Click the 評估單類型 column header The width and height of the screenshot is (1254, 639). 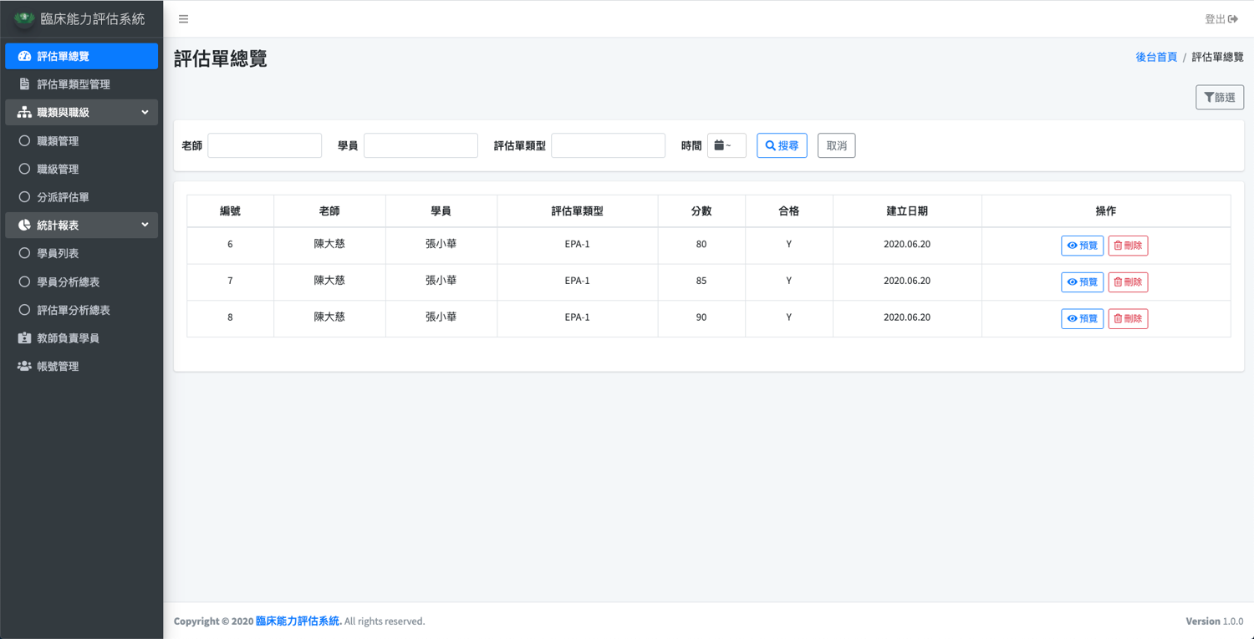click(578, 211)
